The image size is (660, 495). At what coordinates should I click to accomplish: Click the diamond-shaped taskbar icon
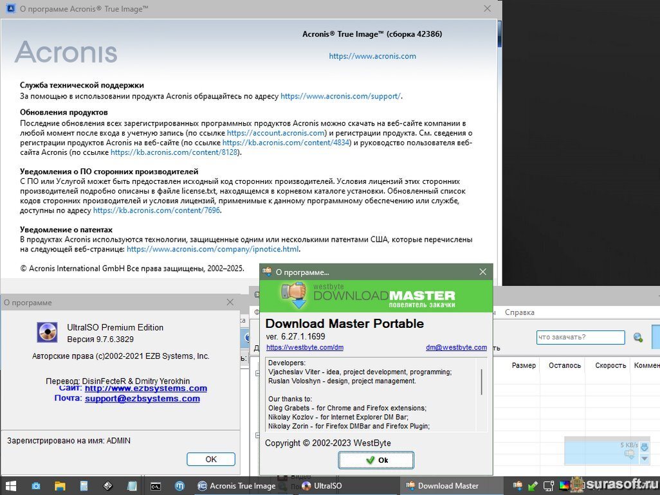coord(108,486)
